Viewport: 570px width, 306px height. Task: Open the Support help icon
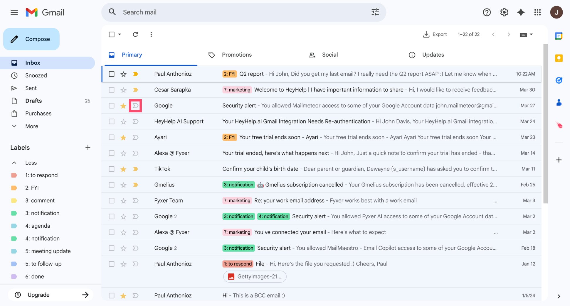coord(487,12)
